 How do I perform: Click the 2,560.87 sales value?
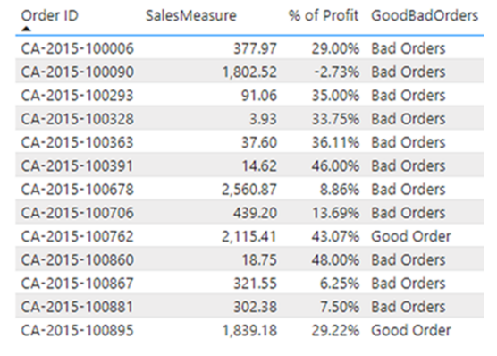coord(249,190)
